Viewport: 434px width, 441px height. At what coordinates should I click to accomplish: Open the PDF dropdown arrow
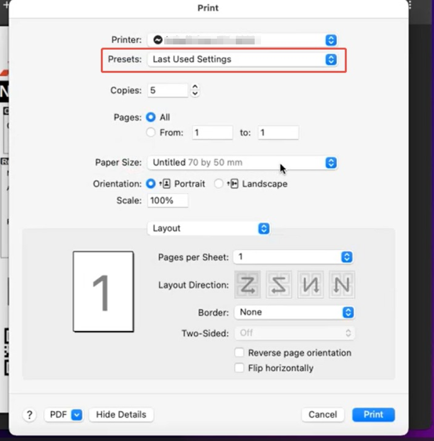(77, 415)
